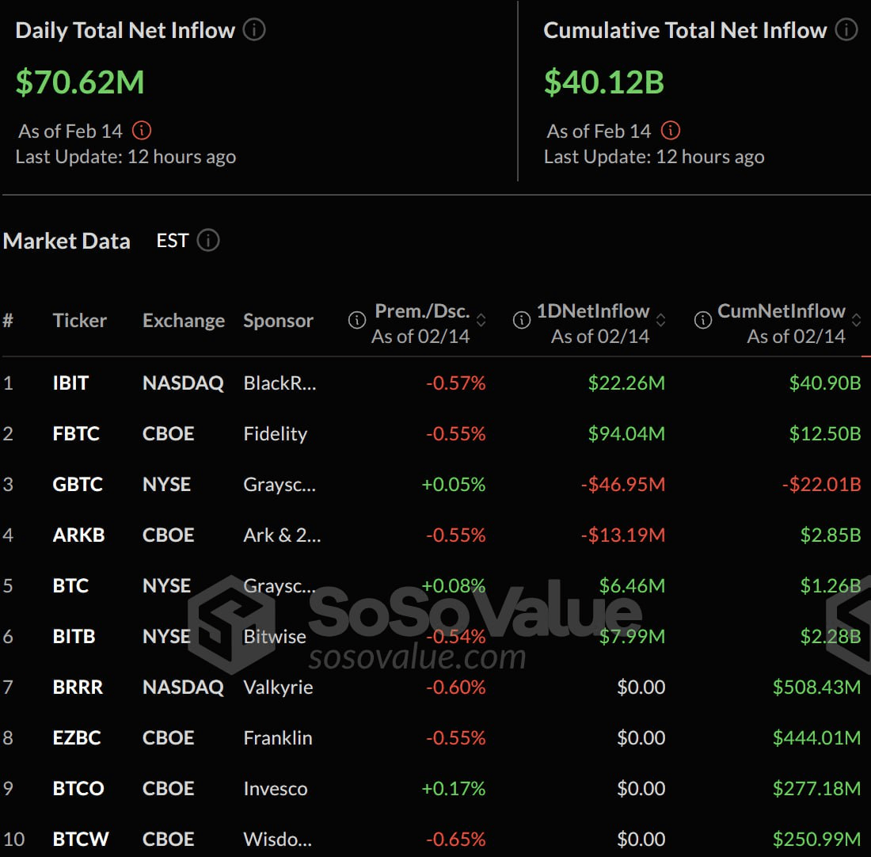Click -0.65% discount for BTCW
Viewport: 871px width, 857px height.
click(455, 839)
